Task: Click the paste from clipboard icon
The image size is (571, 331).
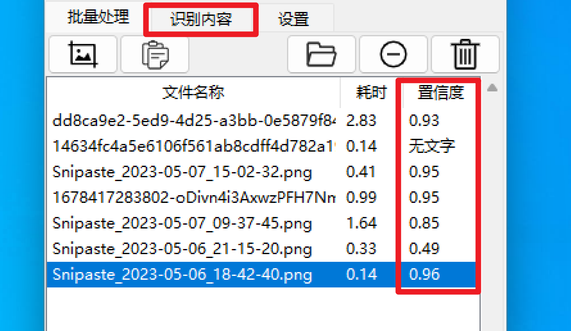Action: click(x=155, y=54)
